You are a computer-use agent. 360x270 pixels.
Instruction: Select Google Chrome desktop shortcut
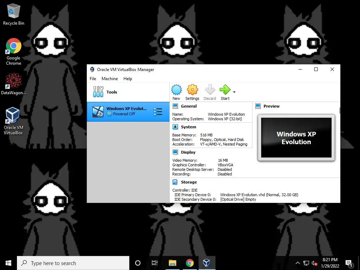[x=14, y=52]
